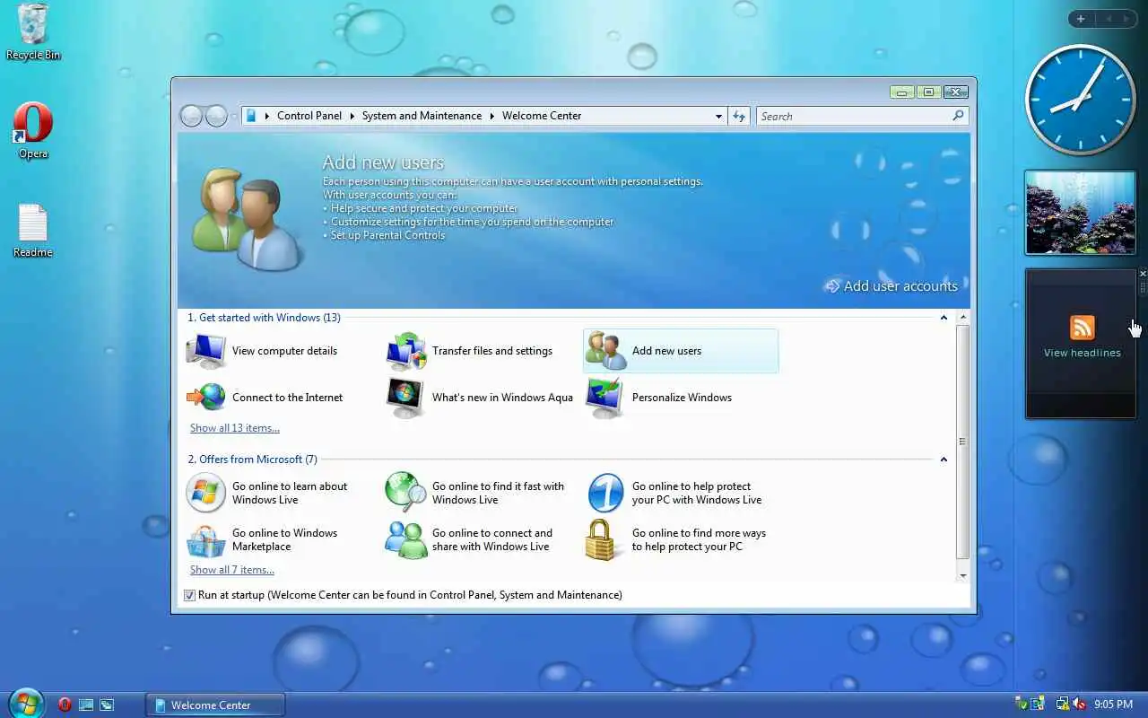The height and width of the screenshot is (718, 1148).
Task: Click Get started with Windows (13) header
Action: (x=264, y=318)
